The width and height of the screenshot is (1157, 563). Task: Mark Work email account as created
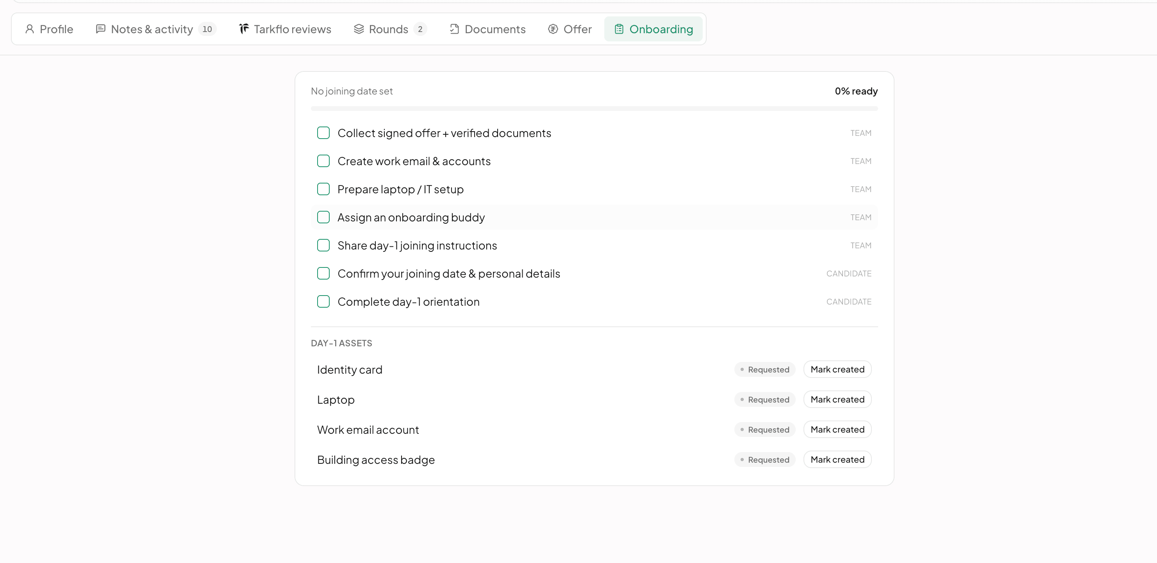(x=837, y=429)
